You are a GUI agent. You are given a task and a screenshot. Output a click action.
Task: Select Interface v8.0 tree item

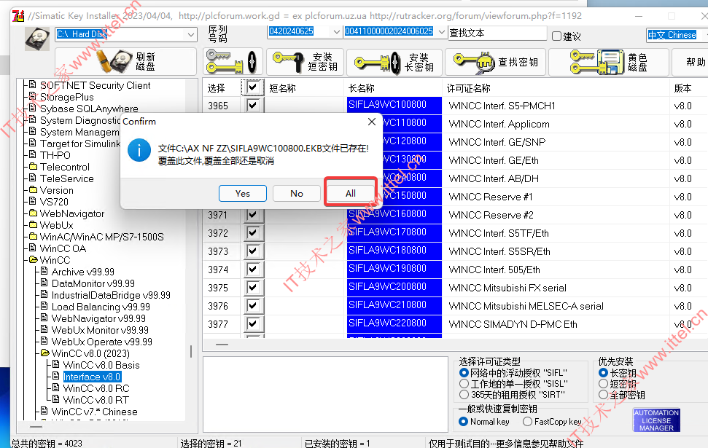tap(92, 377)
